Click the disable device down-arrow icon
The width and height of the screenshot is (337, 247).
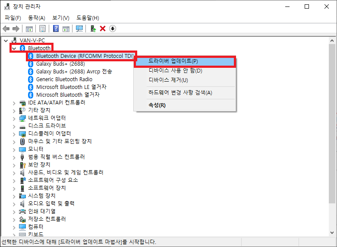[113, 28]
